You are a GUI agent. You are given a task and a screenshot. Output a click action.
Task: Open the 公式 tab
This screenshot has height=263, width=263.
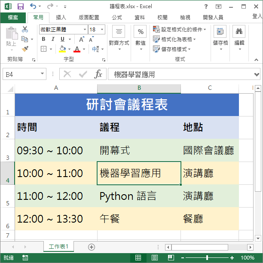(117, 18)
